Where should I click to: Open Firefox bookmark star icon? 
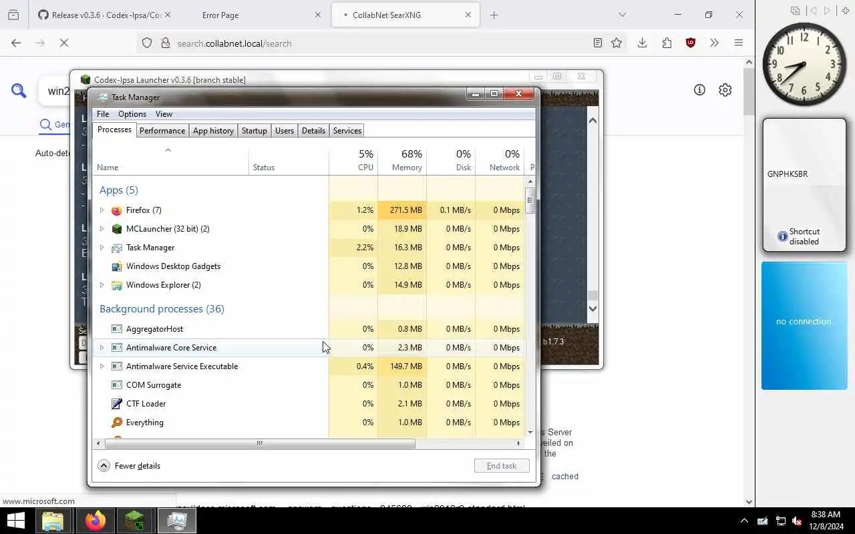click(617, 43)
